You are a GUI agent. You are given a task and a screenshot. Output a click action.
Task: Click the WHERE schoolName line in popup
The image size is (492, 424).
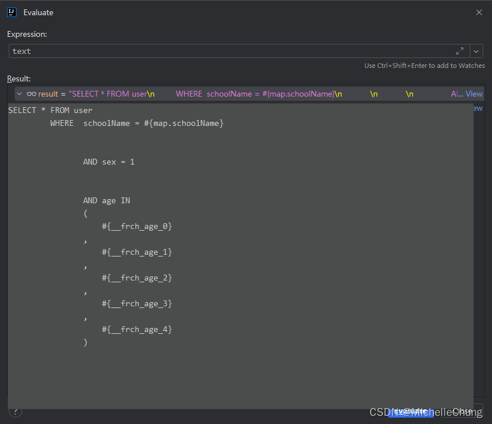click(137, 124)
